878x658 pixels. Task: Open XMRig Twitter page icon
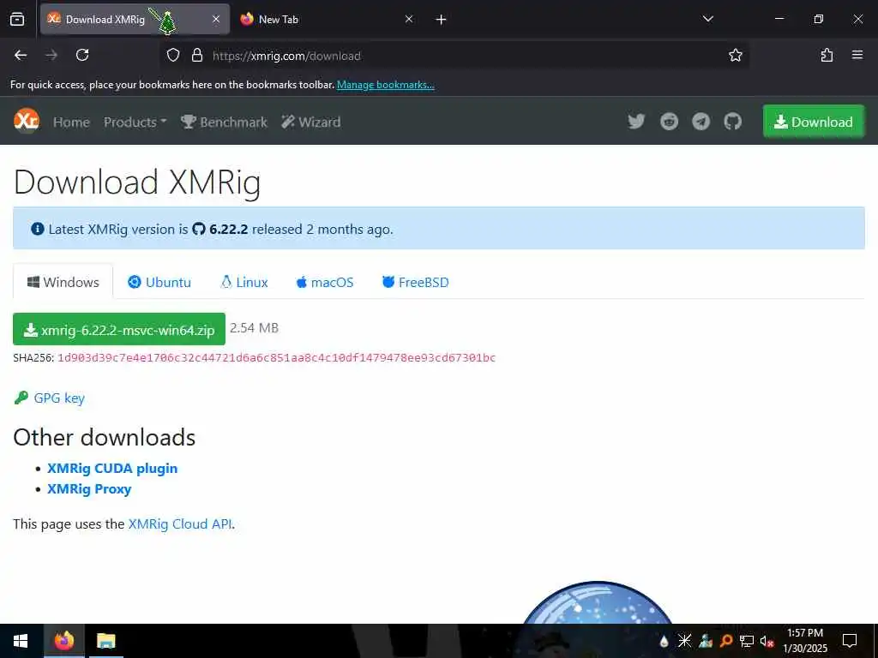coord(636,122)
